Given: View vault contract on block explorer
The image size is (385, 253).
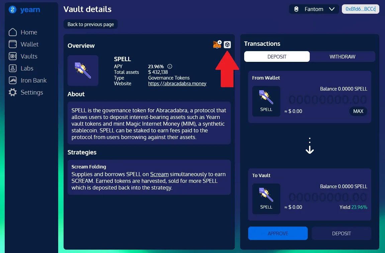Looking at the screenshot, I should tap(227, 45).
